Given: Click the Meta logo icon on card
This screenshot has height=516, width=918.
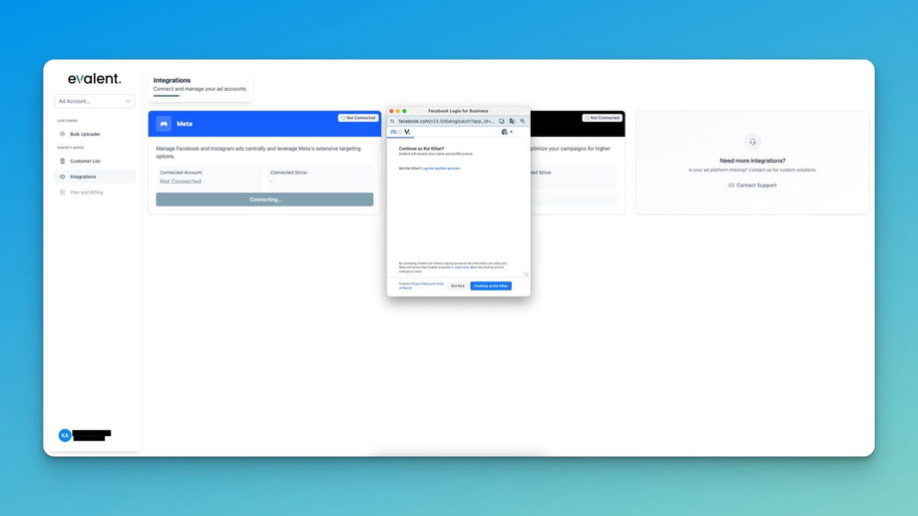Looking at the screenshot, I should pyautogui.click(x=164, y=124).
